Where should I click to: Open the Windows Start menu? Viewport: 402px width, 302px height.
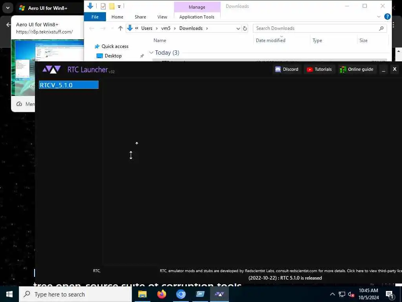point(9,294)
